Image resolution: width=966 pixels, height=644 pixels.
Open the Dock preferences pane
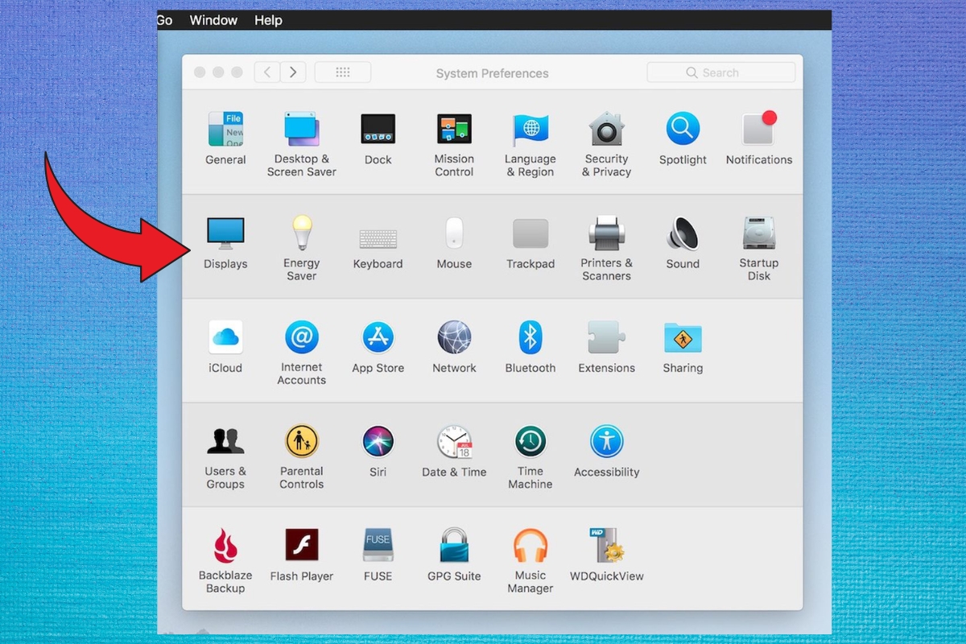[x=378, y=138]
